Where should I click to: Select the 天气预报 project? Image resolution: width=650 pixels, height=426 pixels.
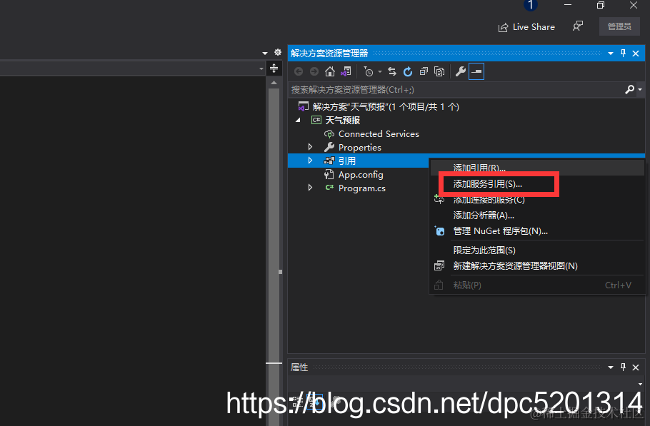[x=342, y=120]
